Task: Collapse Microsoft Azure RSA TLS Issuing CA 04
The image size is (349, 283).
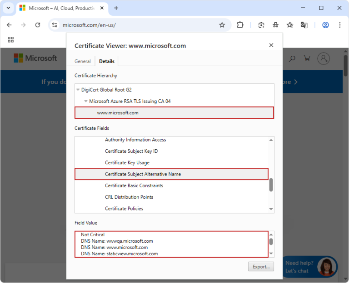Action: [86, 101]
